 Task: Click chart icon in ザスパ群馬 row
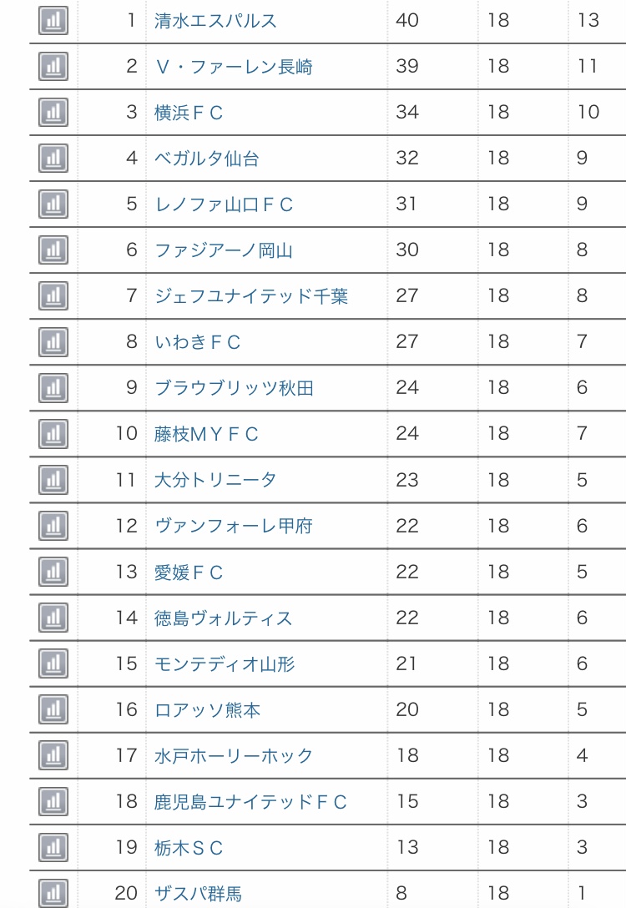pos(53,893)
